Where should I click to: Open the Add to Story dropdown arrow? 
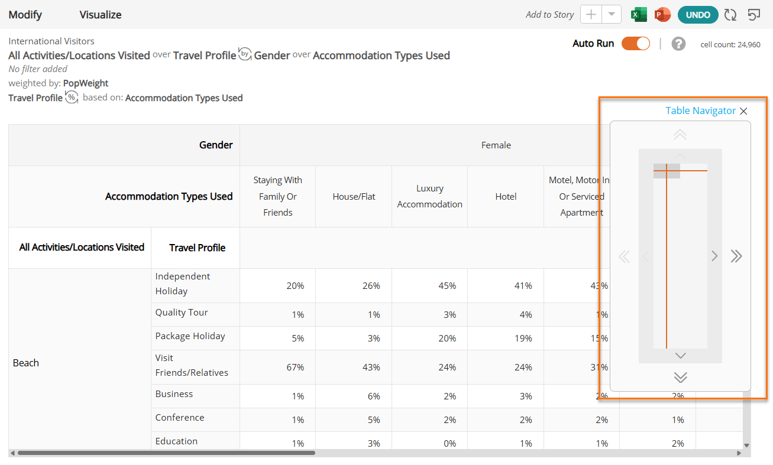click(x=612, y=15)
